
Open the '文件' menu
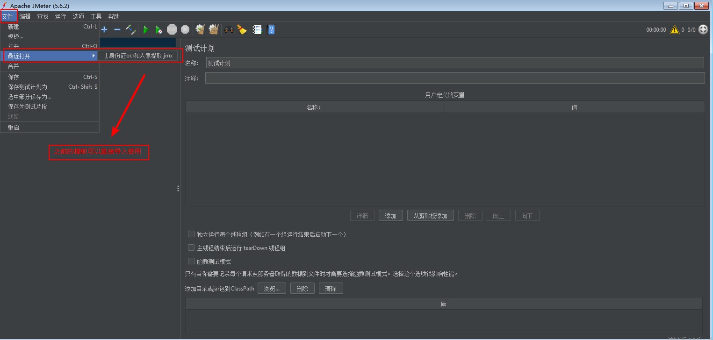(7, 16)
